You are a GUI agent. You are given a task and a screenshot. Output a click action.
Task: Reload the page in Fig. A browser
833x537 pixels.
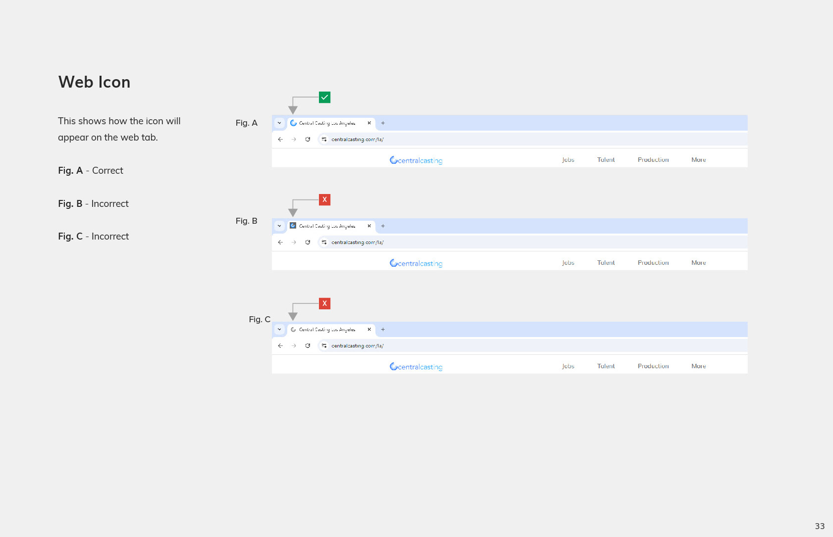click(x=308, y=140)
